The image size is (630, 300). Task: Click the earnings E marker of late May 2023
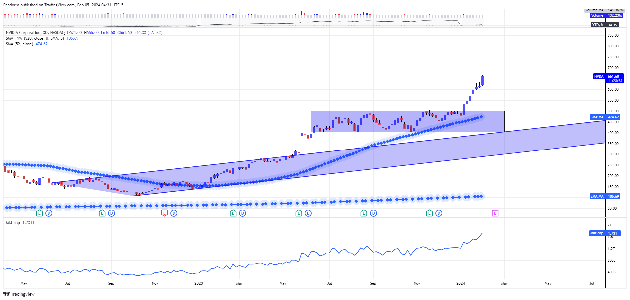click(299, 213)
